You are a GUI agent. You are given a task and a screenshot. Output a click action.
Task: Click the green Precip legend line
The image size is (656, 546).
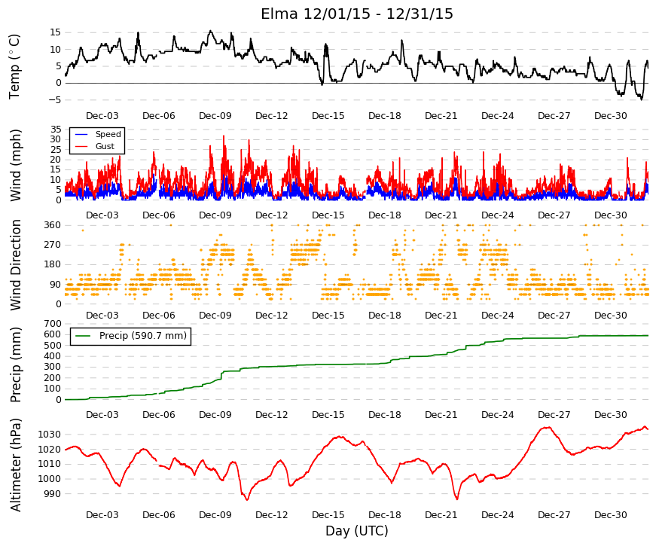(83, 336)
